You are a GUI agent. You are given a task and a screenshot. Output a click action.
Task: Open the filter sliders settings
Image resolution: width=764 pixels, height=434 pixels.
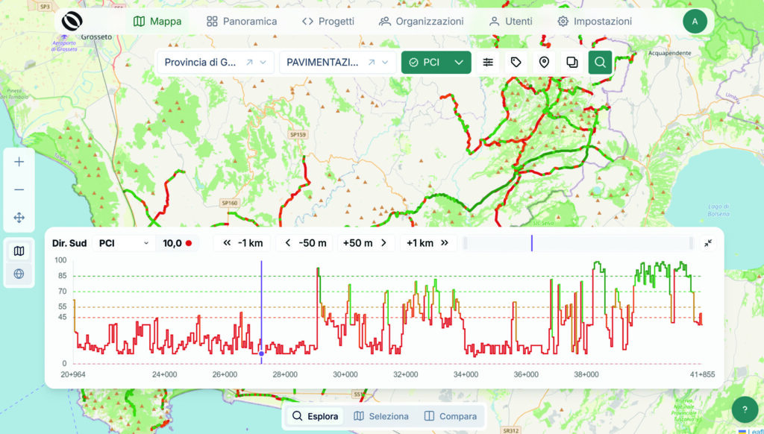488,63
